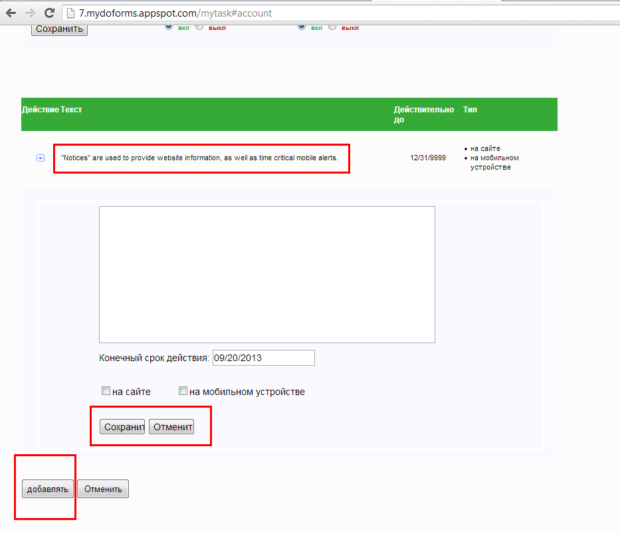This screenshot has width=620, height=534.
Task: Click 'Отменить' beside the 'добавлять' button
Action: 103,489
